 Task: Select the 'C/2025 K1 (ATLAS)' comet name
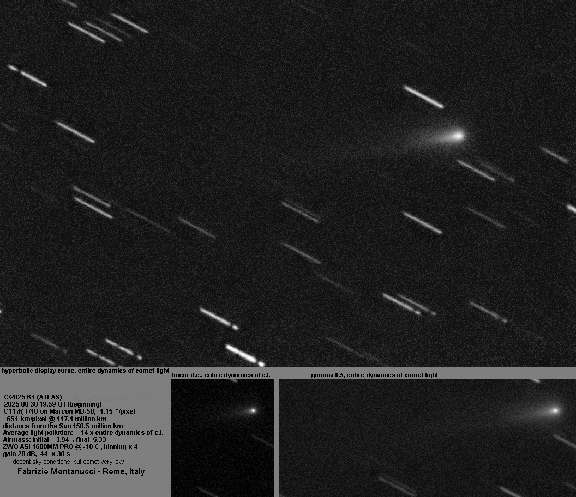(x=33, y=397)
